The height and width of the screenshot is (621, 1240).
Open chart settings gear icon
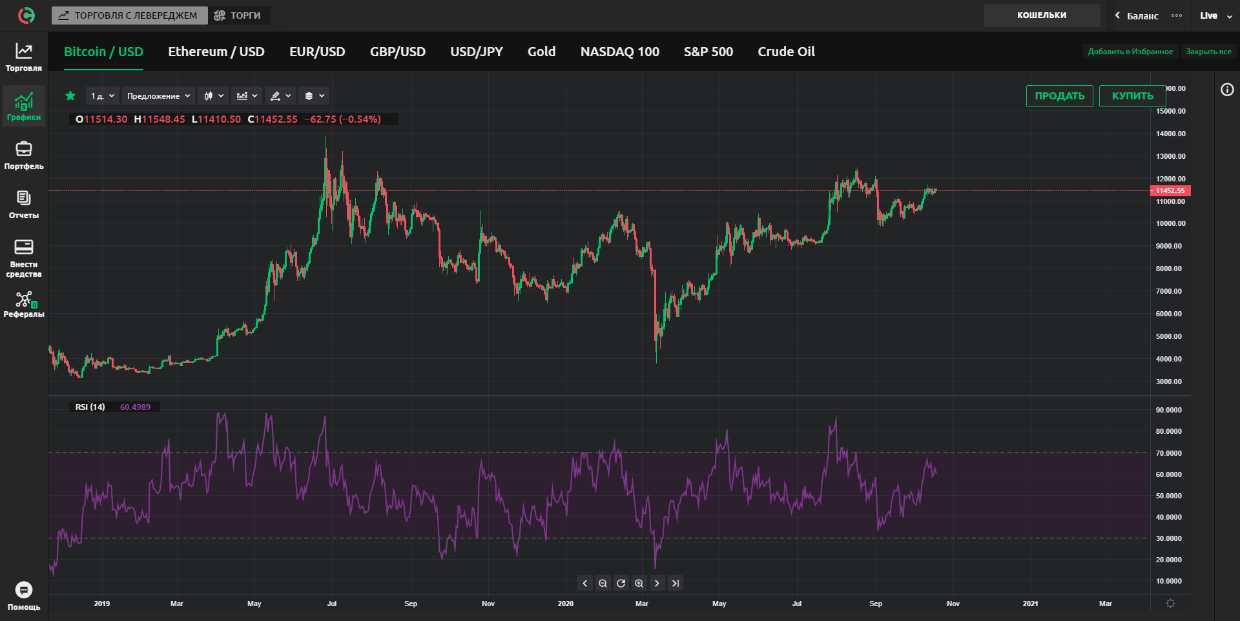pos(1170,604)
